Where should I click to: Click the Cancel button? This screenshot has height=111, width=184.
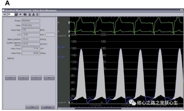tap(48, 107)
